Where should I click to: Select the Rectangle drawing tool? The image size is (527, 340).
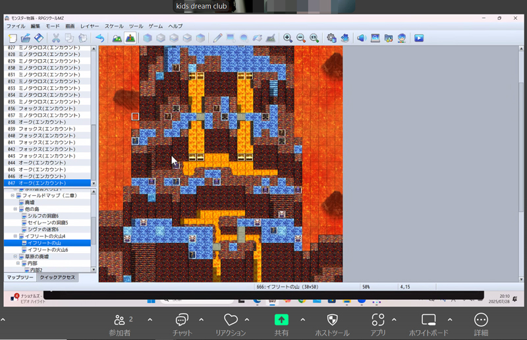point(231,38)
